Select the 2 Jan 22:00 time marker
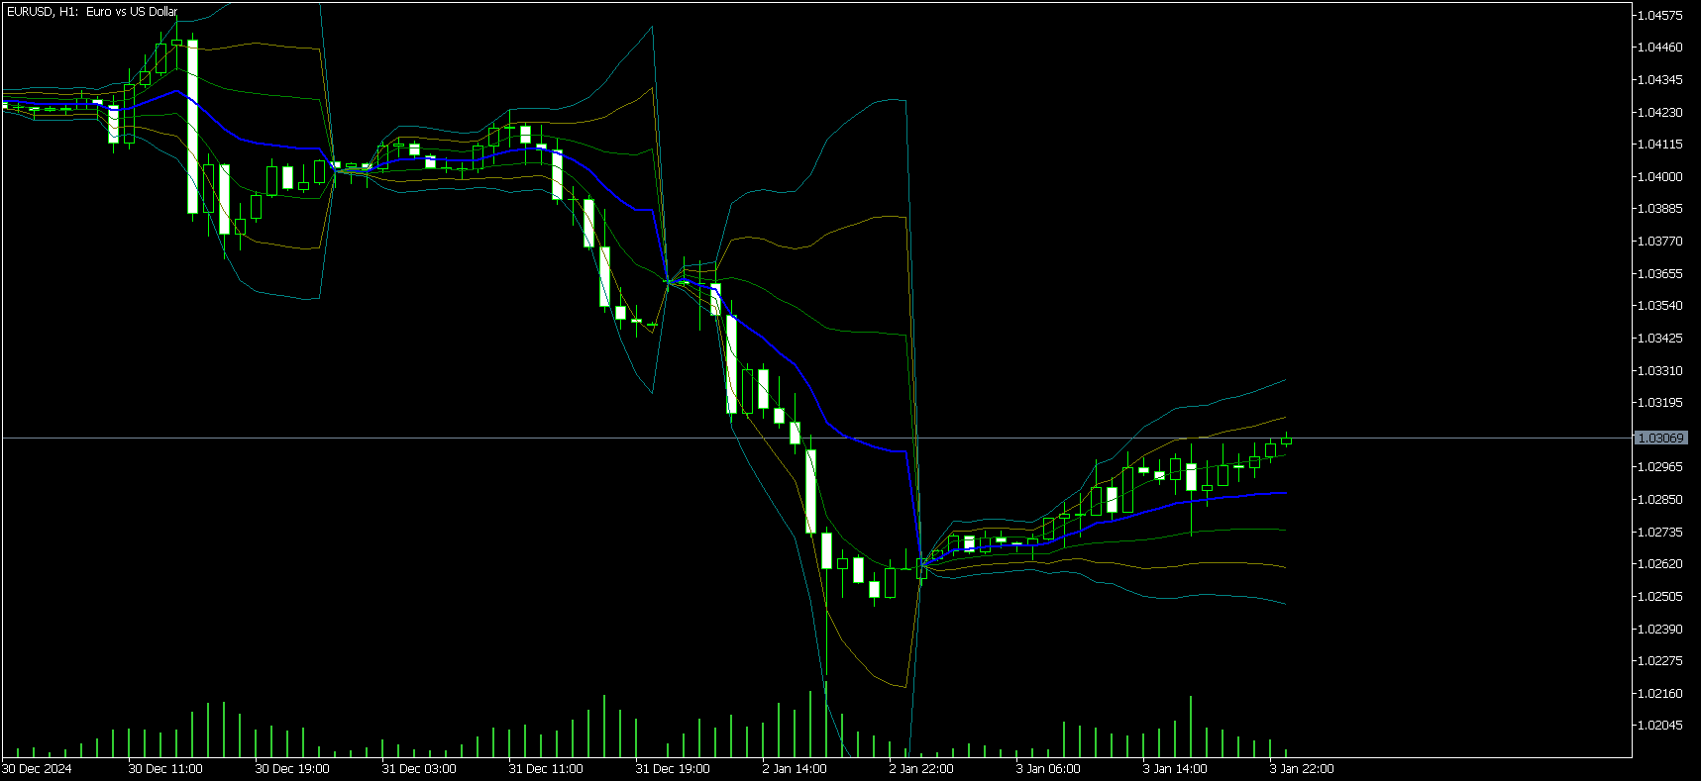This screenshot has height=781, width=1701. point(921,768)
